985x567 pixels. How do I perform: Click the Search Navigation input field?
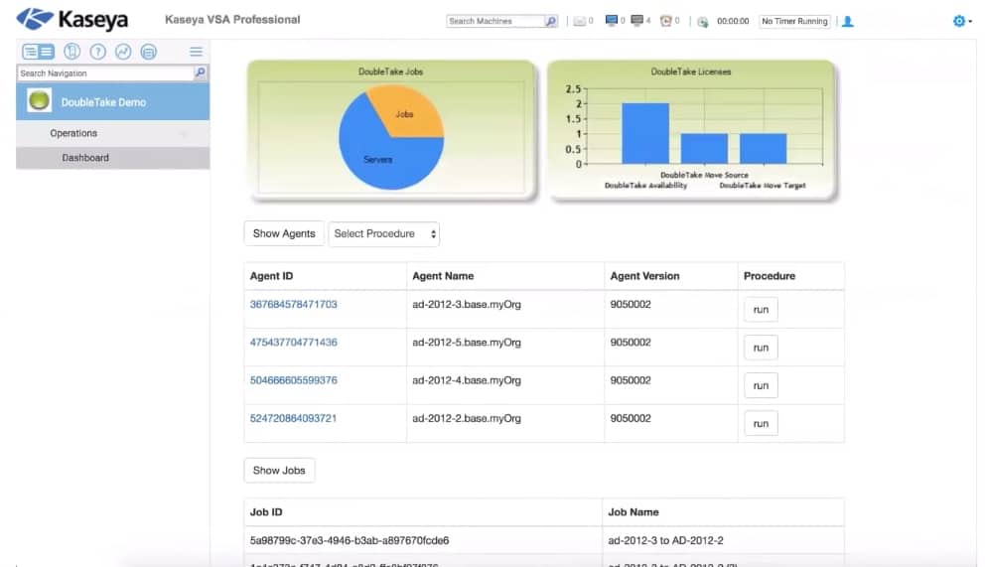pos(104,73)
